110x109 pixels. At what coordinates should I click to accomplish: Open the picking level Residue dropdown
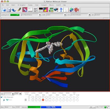click(x=15, y=15)
